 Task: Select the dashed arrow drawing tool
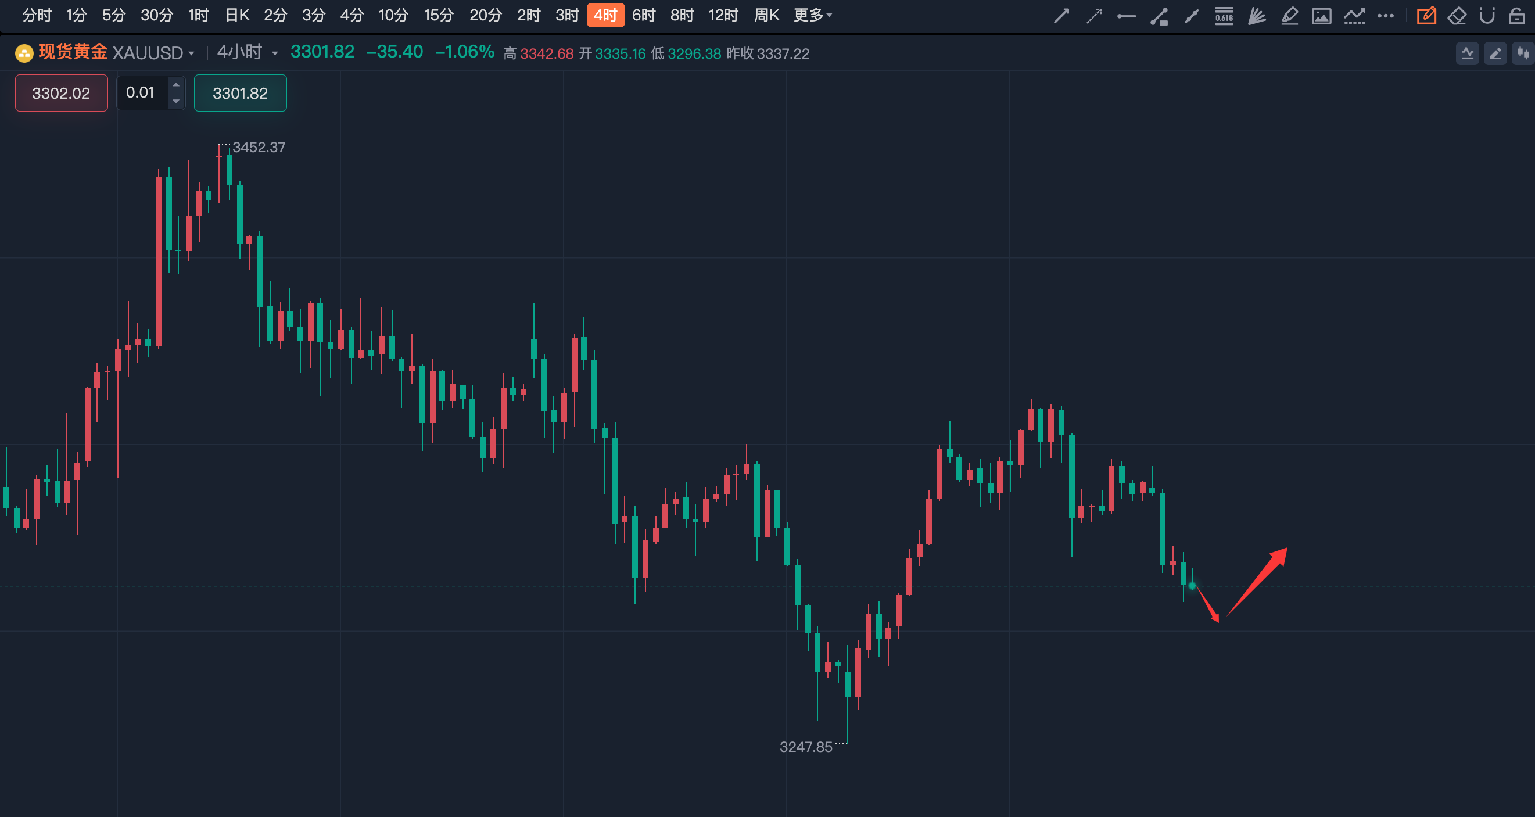(1094, 16)
